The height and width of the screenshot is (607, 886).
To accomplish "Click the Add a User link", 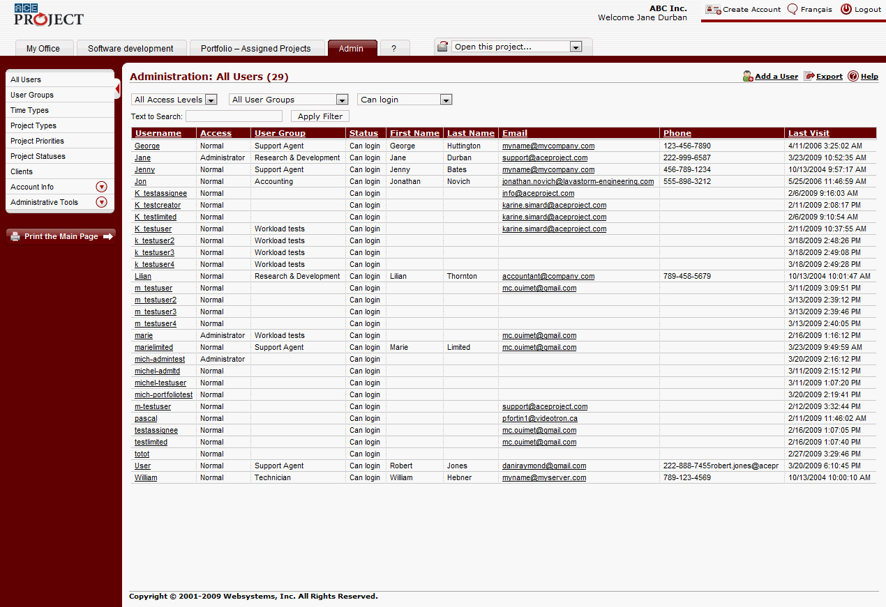I will (x=776, y=77).
